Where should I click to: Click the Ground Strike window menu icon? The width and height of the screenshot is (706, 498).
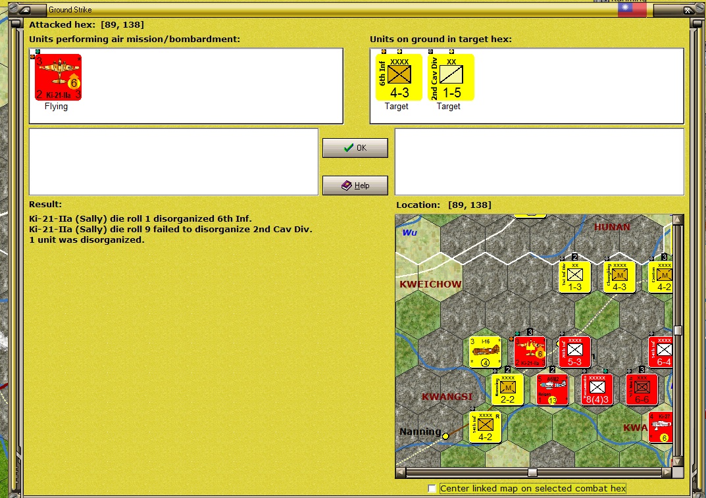click(x=25, y=9)
